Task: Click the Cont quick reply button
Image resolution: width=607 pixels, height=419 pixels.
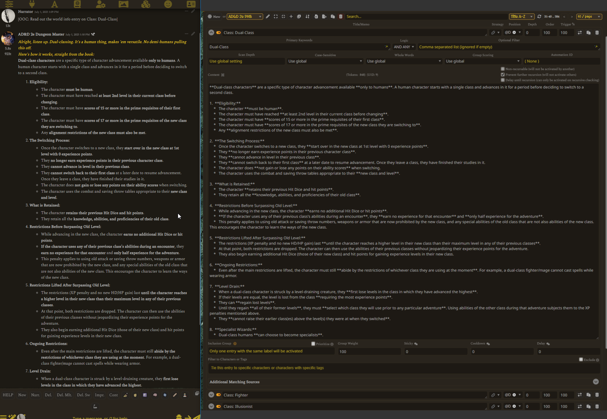Action: (113, 395)
